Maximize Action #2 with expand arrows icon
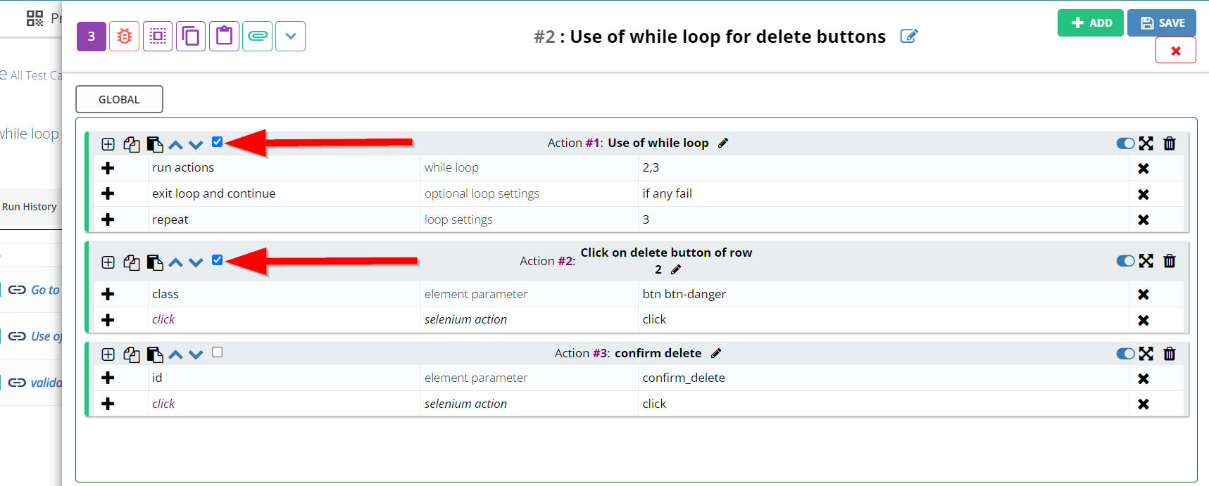This screenshot has width=1209, height=486. click(1146, 261)
